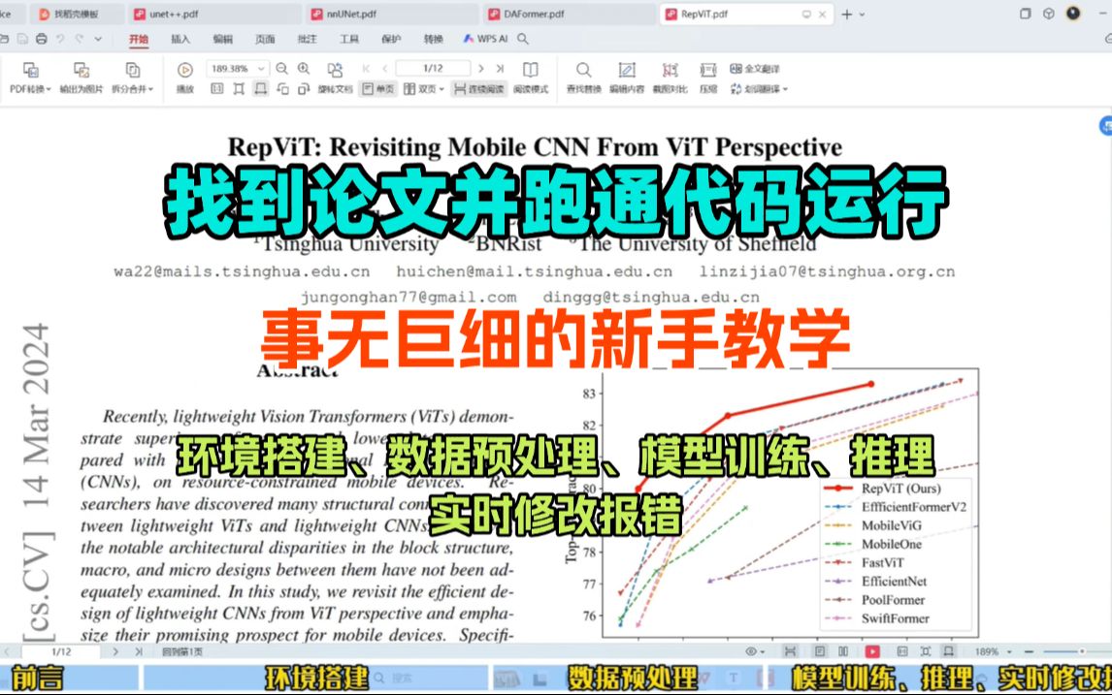The height and width of the screenshot is (695, 1112).
Task: Rotate the page clockwise
Action: (305, 88)
